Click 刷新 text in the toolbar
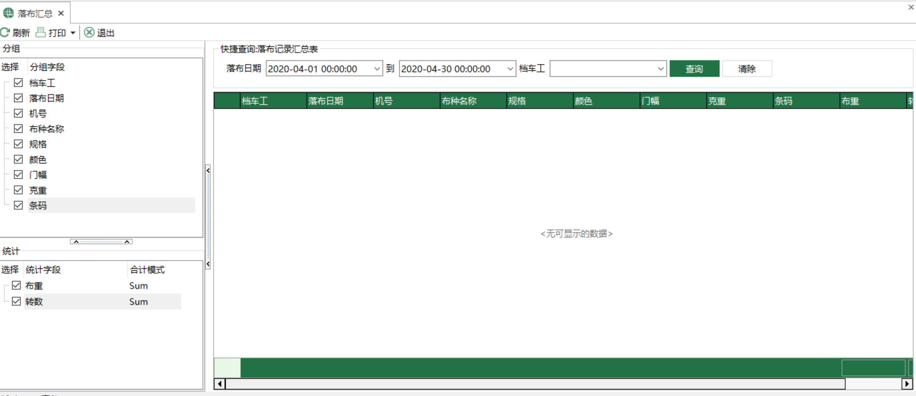Image resolution: width=916 pixels, height=396 pixels. point(21,33)
